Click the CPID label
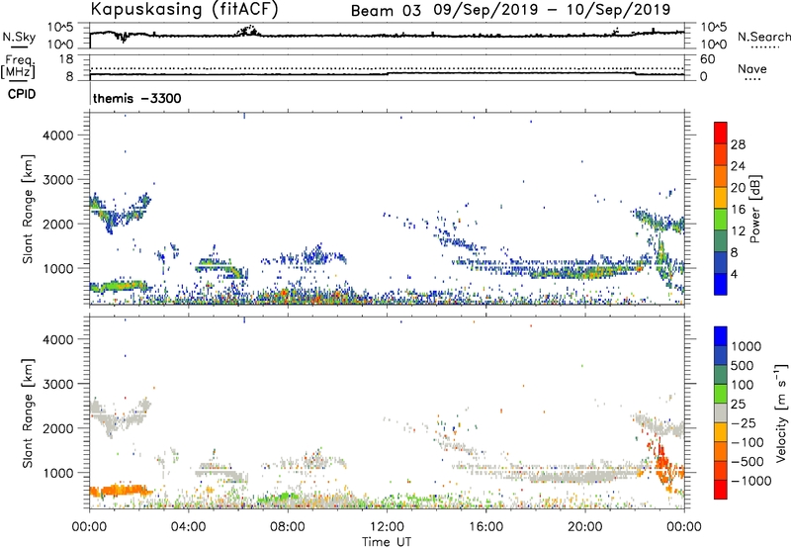The width and height of the screenshot is (791, 548). (22, 94)
